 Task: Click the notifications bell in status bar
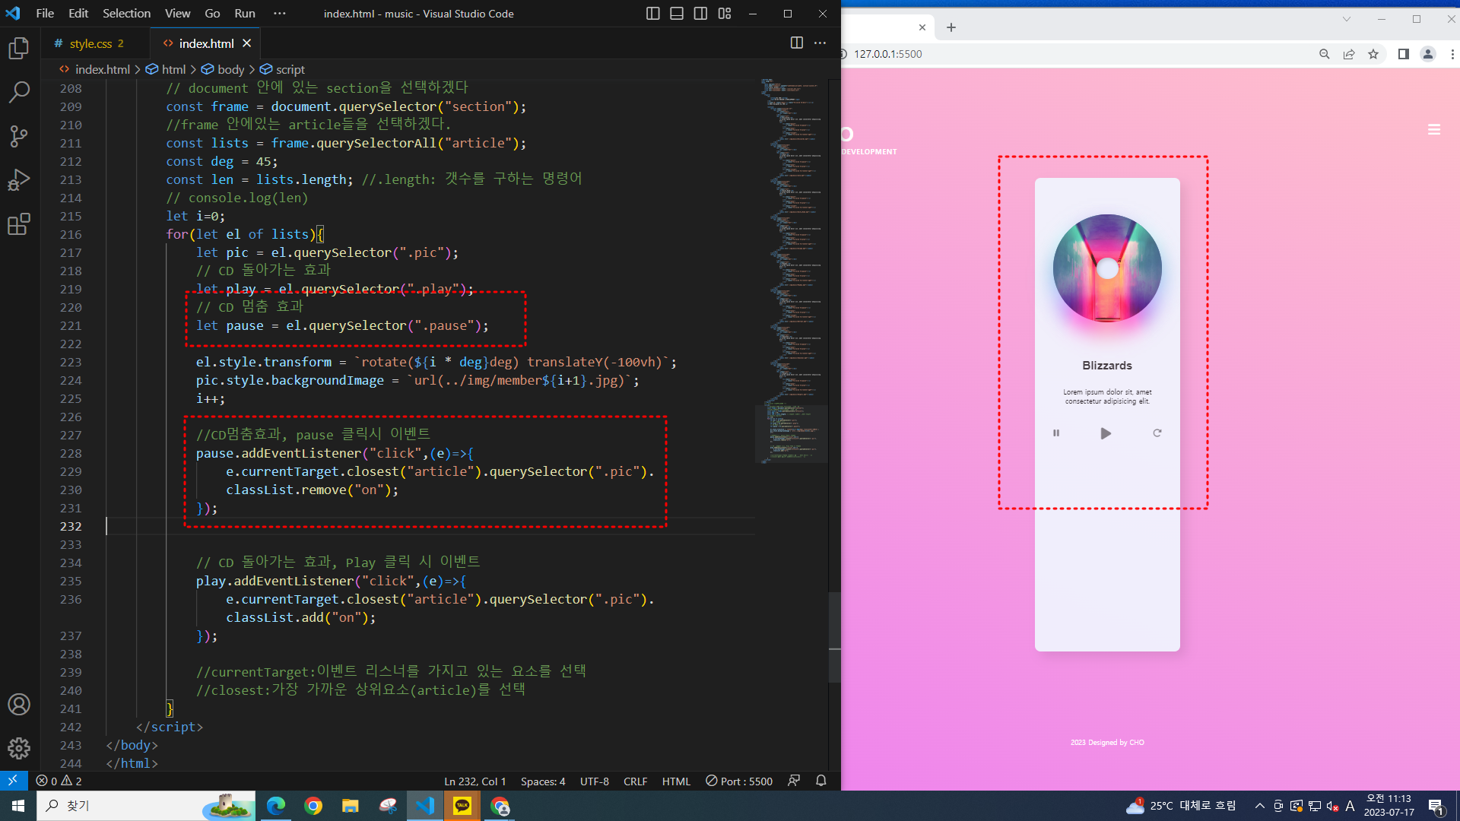[x=821, y=781]
